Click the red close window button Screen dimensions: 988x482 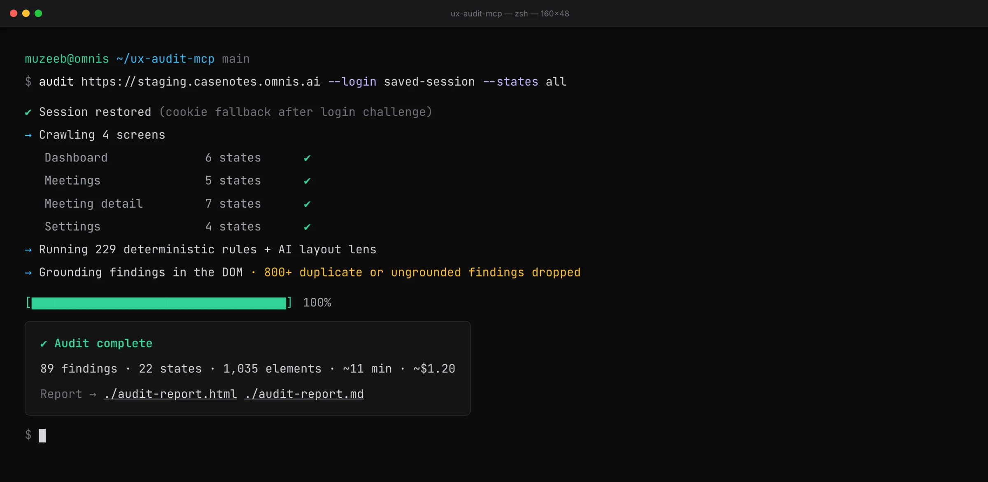14,13
